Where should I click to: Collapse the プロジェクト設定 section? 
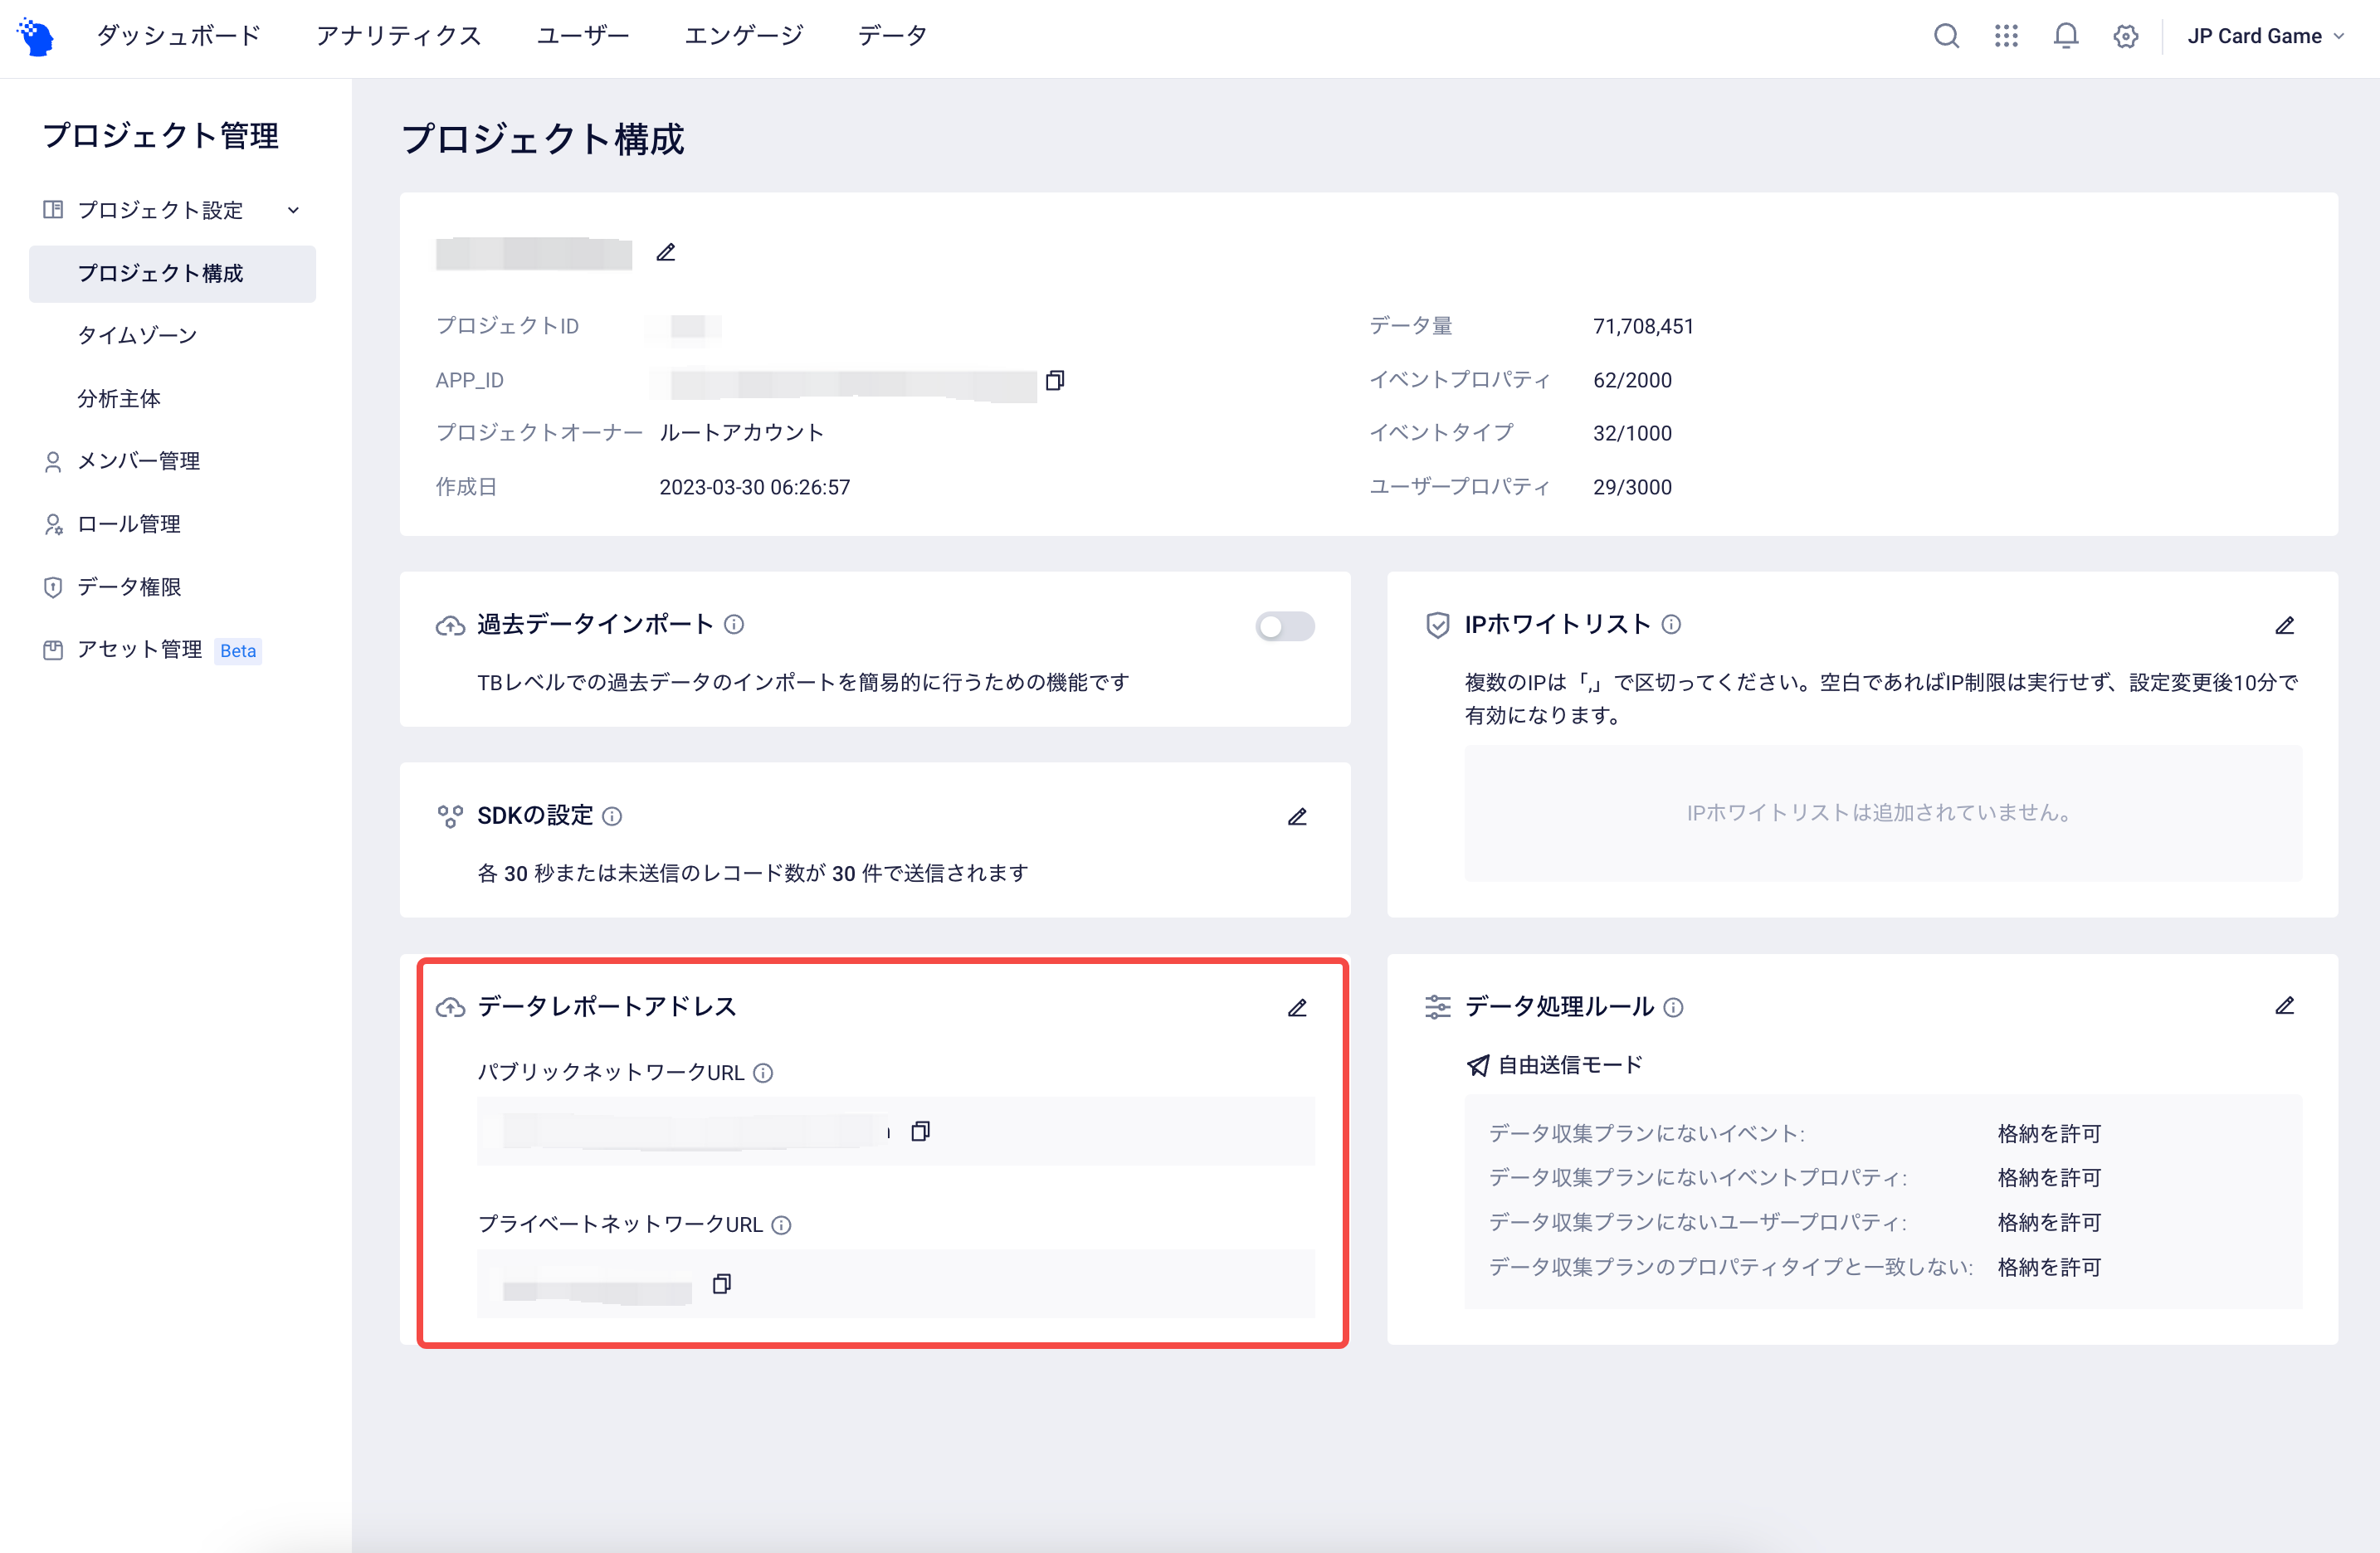[293, 210]
